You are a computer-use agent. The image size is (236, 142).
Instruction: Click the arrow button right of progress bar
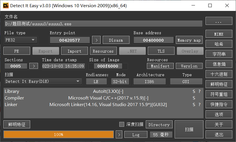tap(119, 135)
